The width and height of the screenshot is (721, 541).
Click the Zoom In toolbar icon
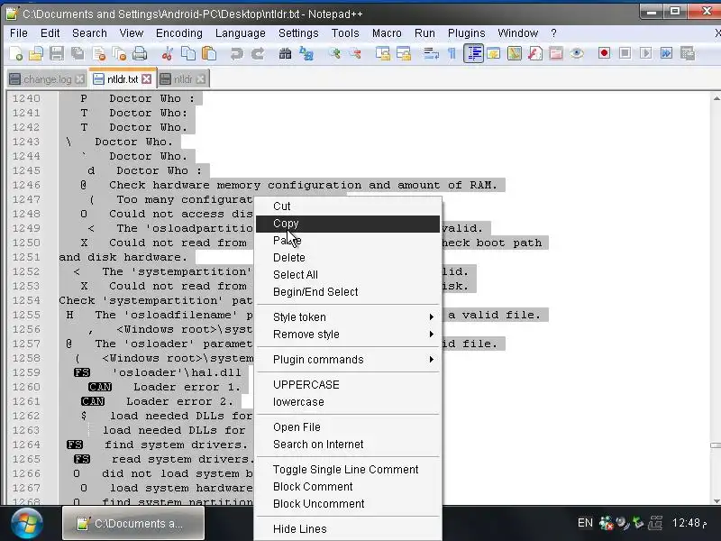click(334, 54)
